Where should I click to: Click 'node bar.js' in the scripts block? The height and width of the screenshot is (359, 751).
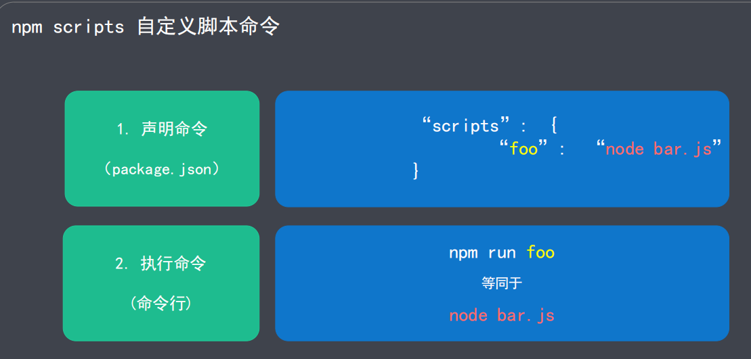pos(658,149)
